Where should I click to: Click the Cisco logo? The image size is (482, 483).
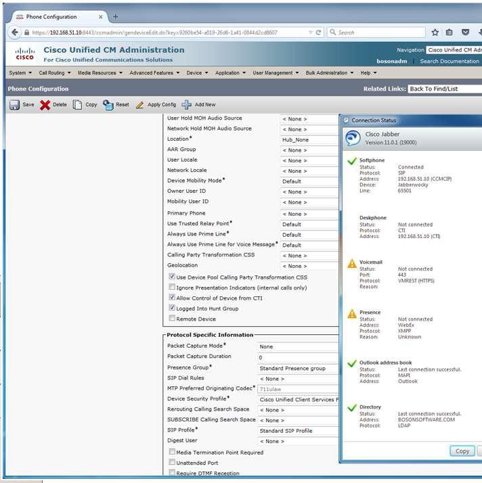pos(24,53)
